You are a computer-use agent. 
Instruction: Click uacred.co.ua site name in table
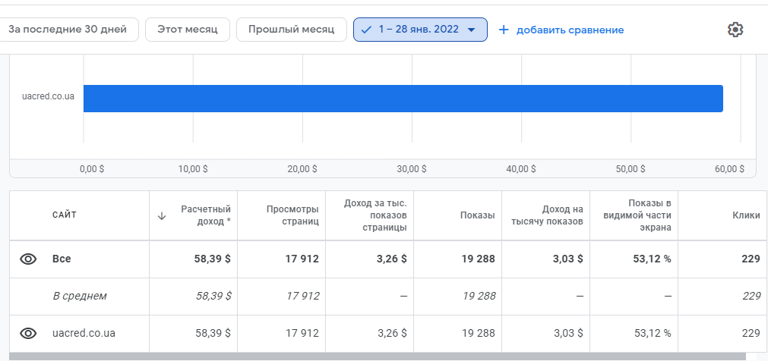[x=84, y=334]
